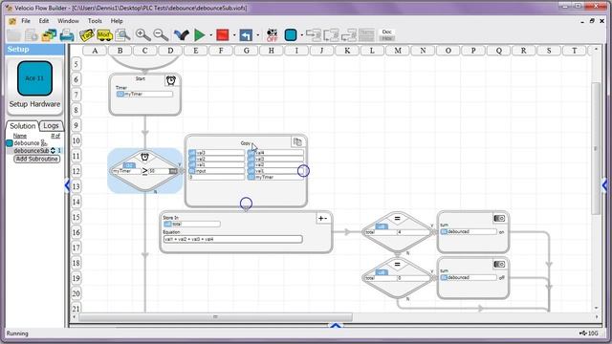The height and width of the screenshot is (344, 612).
Task: Click the Equation val1+val2+val3+val4 field
Action: click(x=233, y=239)
